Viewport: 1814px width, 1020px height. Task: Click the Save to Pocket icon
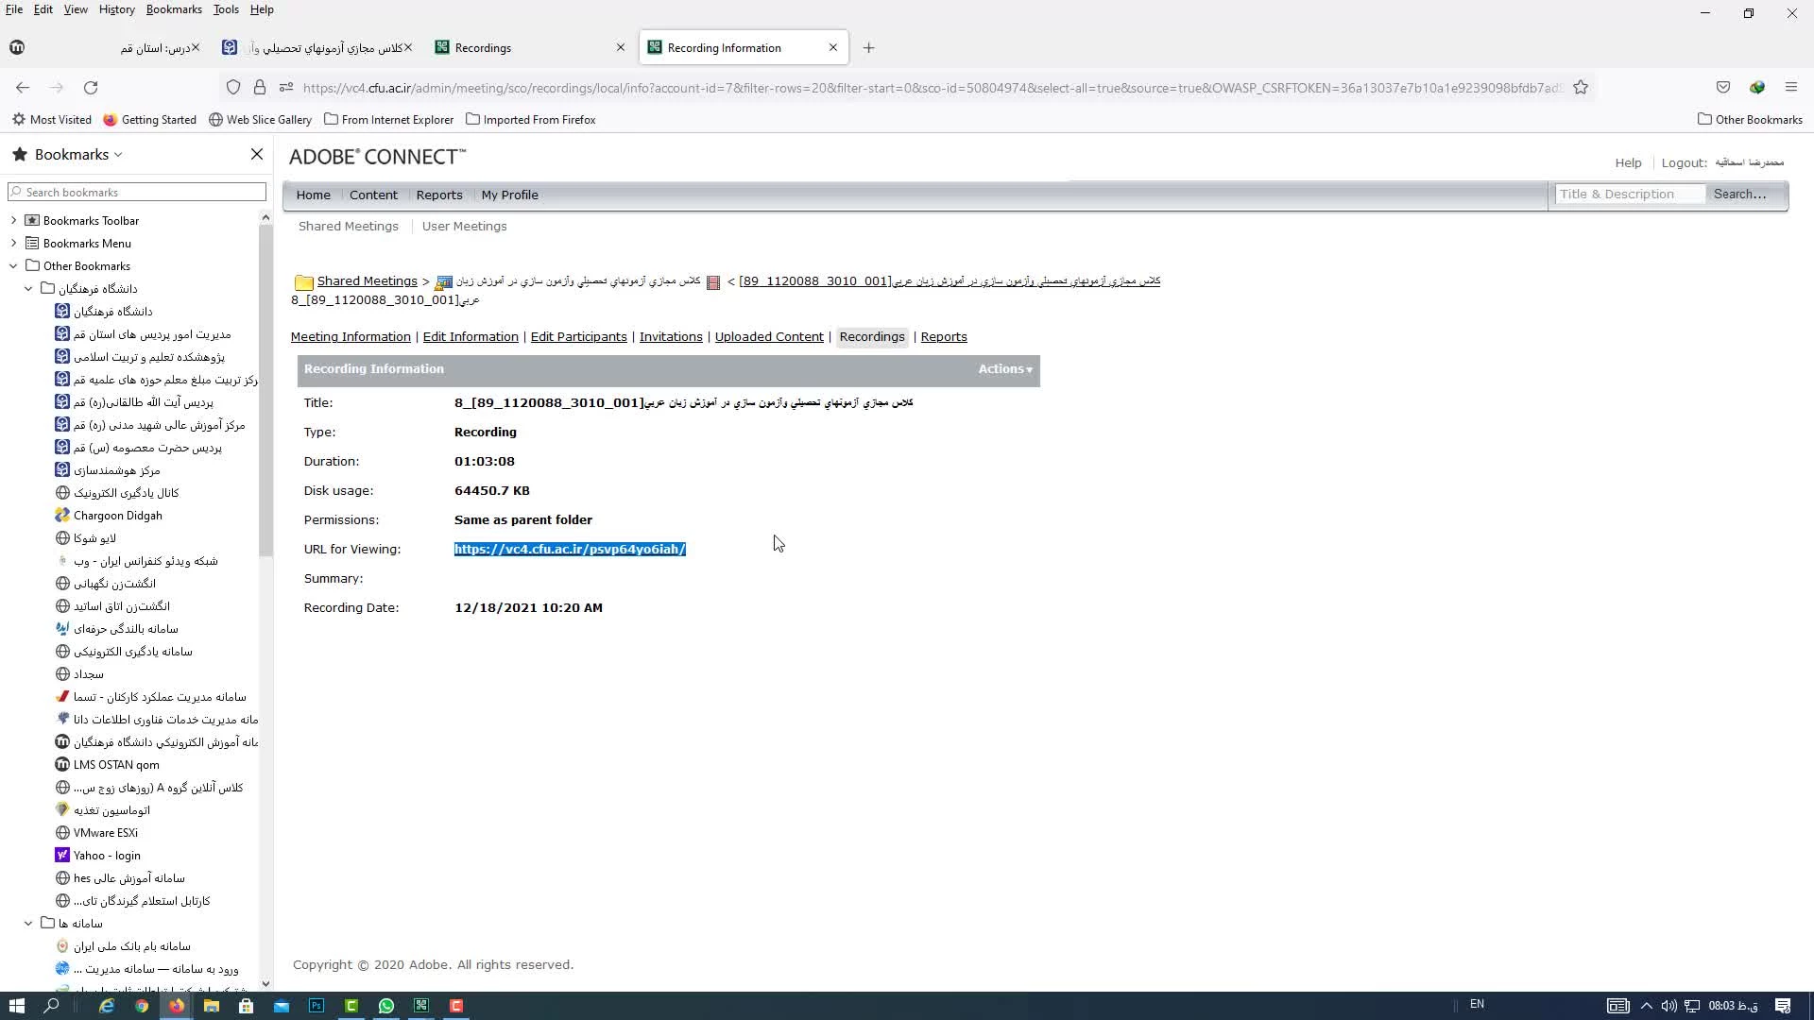(1723, 88)
